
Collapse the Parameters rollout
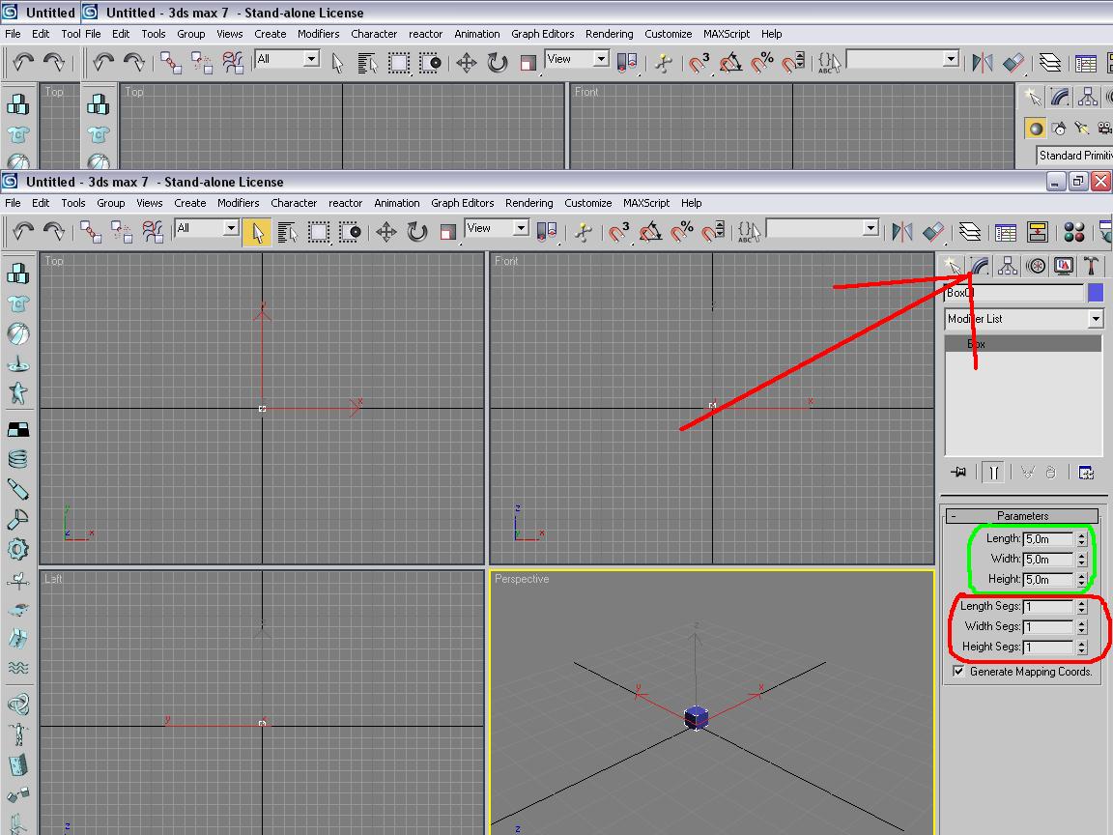point(1022,516)
